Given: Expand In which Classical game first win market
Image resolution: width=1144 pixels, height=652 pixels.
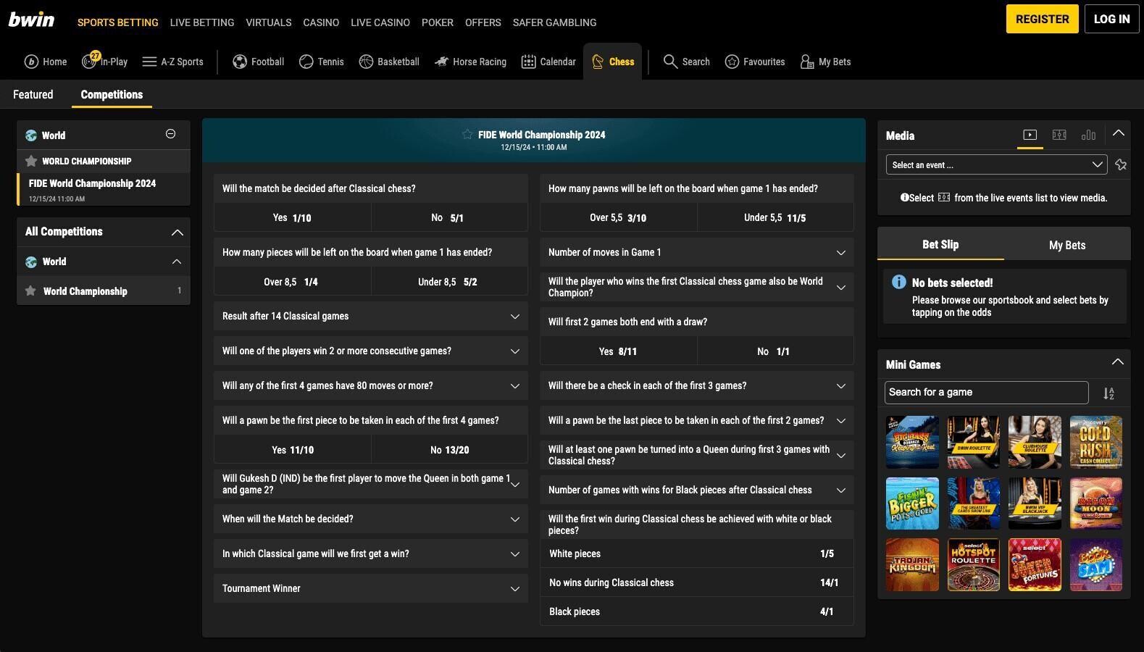Looking at the screenshot, I should click(370, 553).
